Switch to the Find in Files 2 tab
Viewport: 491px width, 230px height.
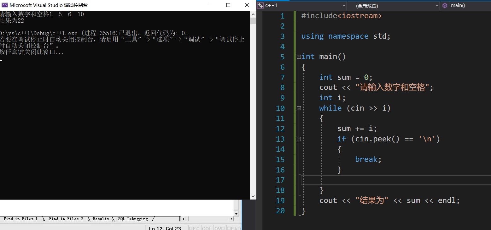click(x=66, y=219)
